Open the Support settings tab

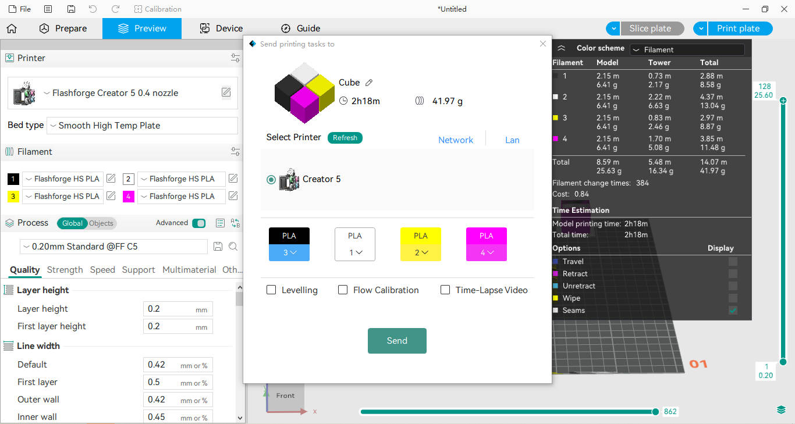(x=139, y=270)
